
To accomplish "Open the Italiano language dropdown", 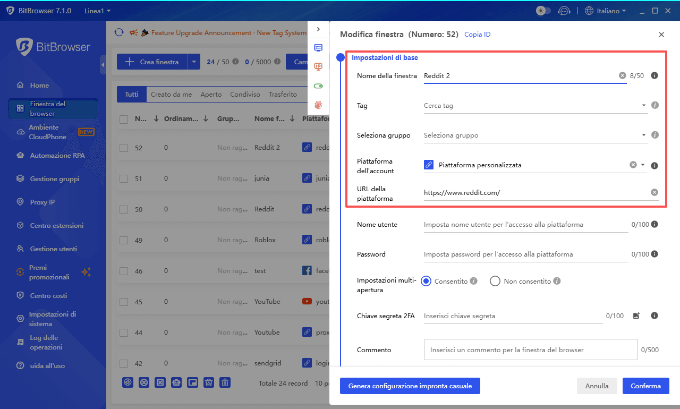I will click(x=605, y=11).
